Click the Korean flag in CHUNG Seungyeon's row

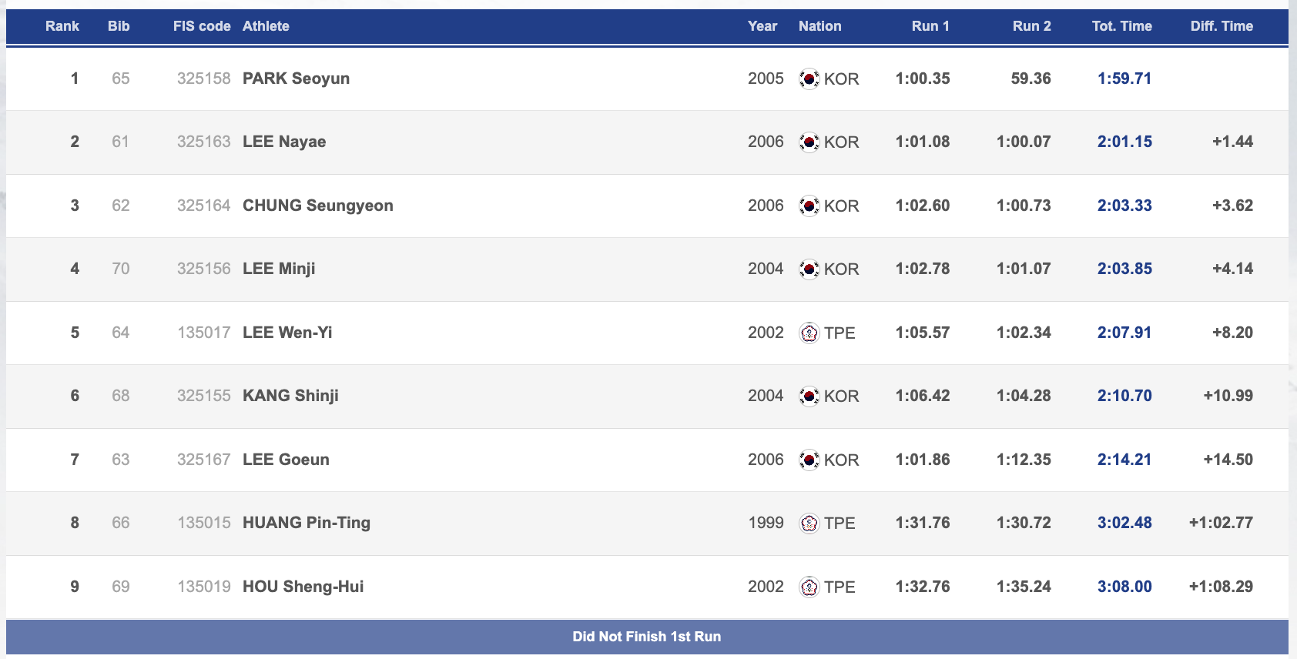(x=809, y=206)
